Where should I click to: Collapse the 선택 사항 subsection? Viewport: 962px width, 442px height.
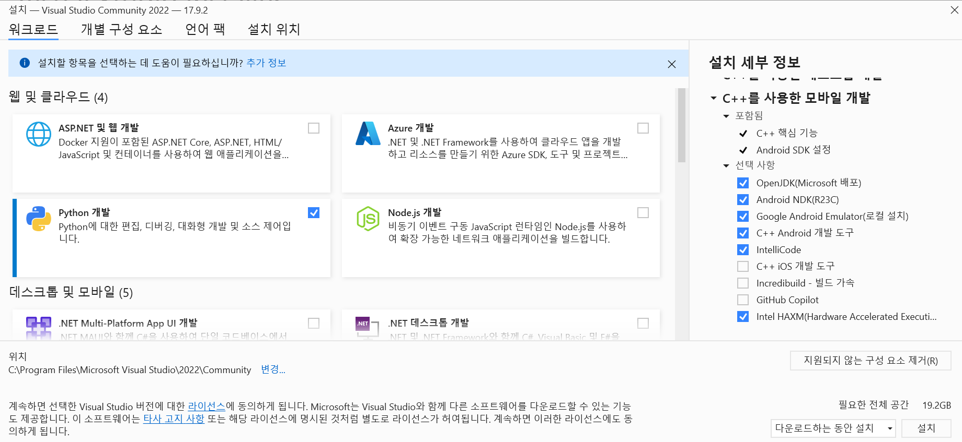pos(726,166)
